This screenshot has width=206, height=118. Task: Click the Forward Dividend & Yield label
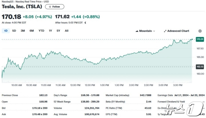pos(171,102)
